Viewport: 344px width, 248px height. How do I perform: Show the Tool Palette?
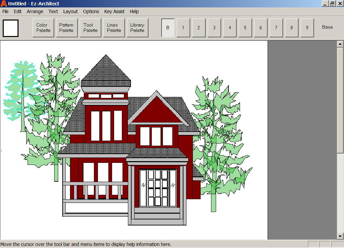click(90, 28)
